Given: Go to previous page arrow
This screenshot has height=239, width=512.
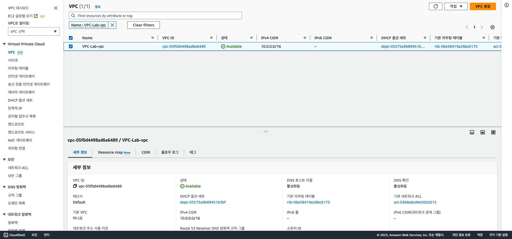Looking at the screenshot, I should click(x=467, y=27).
